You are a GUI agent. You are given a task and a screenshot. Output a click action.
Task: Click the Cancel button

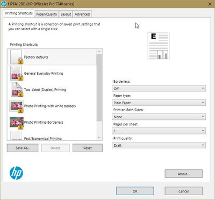(184, 191)
